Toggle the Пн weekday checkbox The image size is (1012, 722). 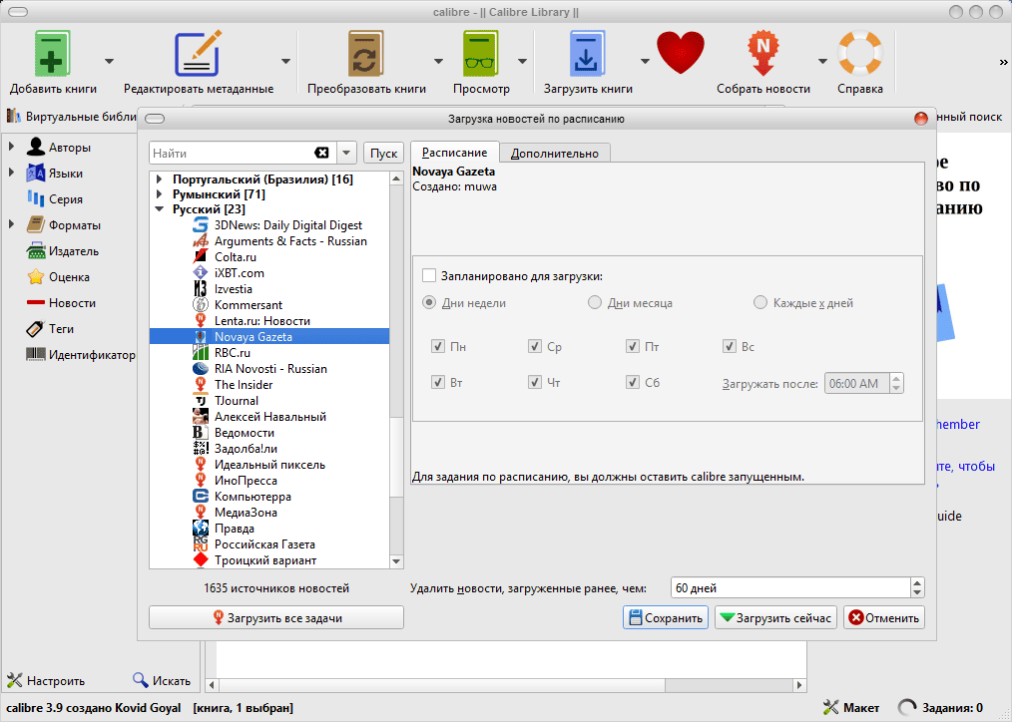click(437, 346)
